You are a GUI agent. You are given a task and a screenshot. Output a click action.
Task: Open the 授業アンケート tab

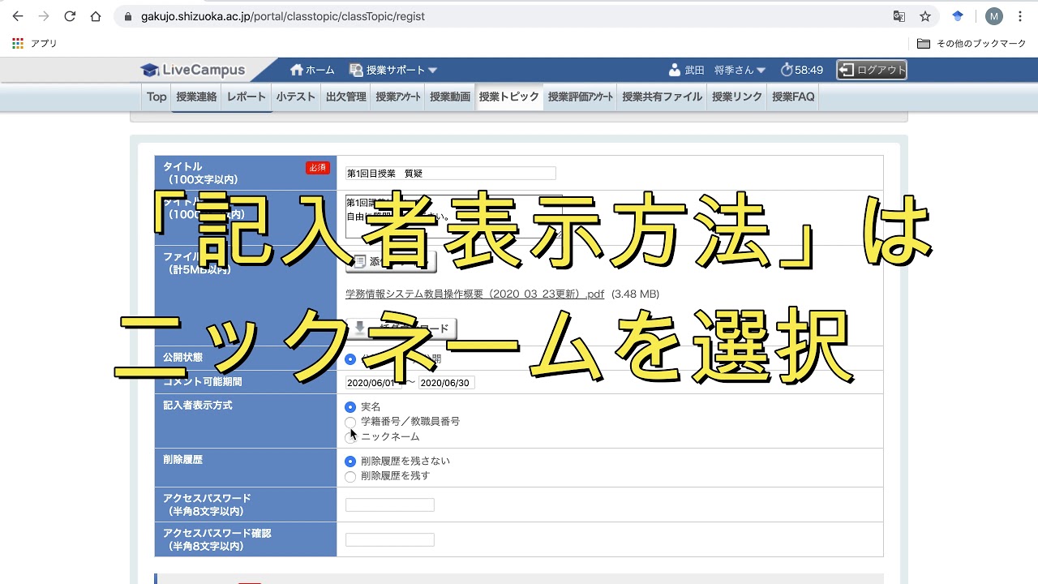coord(398,97)
